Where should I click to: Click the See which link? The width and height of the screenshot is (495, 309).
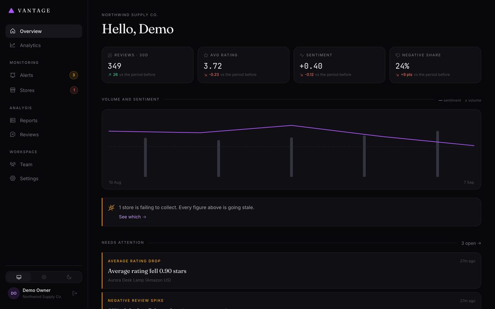(132, 217)
